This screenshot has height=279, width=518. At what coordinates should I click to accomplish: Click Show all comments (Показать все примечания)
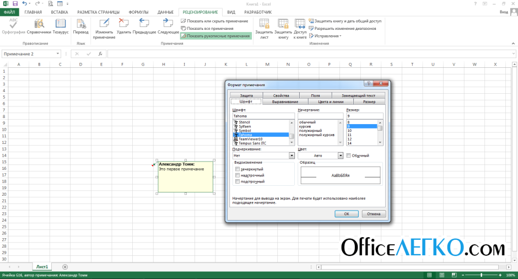(207, 29)
